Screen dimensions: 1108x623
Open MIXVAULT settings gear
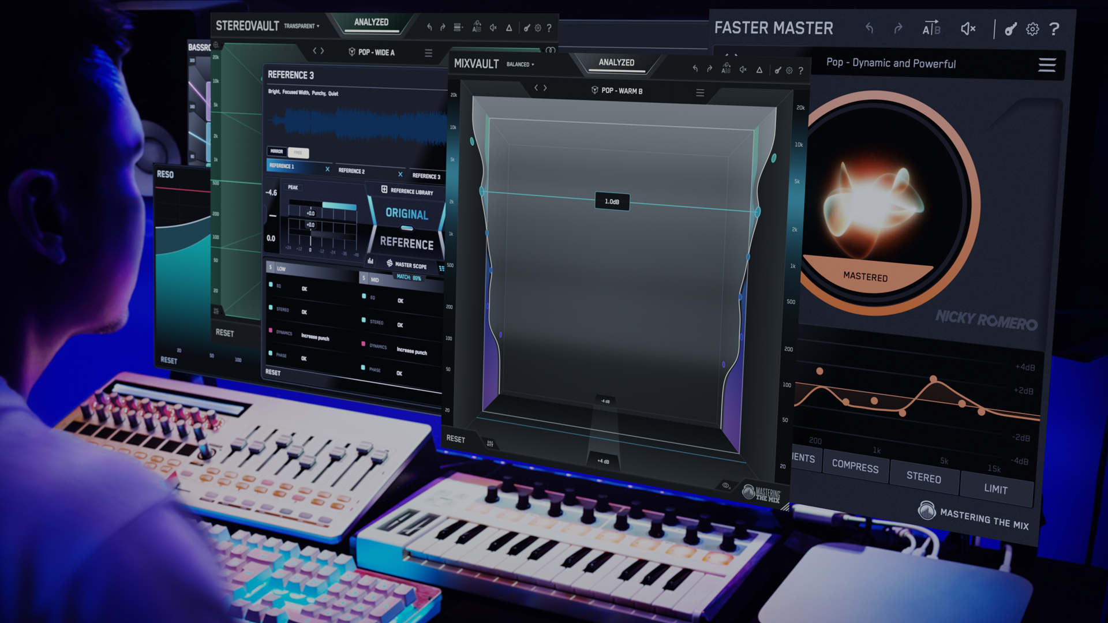coord(789,70)
